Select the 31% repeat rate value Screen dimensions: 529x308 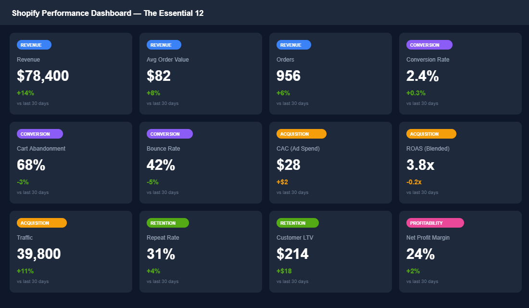coord(161,254)
